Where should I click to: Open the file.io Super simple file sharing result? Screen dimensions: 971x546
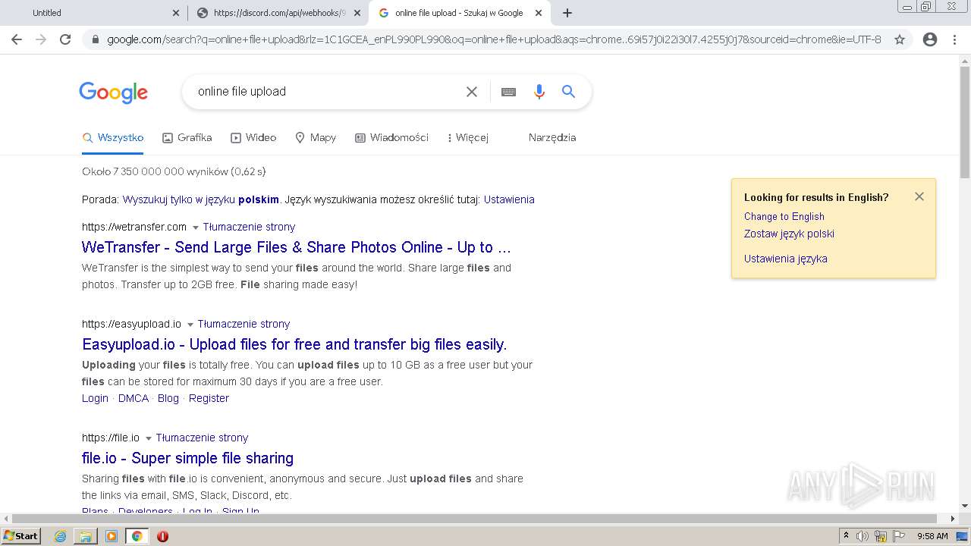[x=187, y=458]
